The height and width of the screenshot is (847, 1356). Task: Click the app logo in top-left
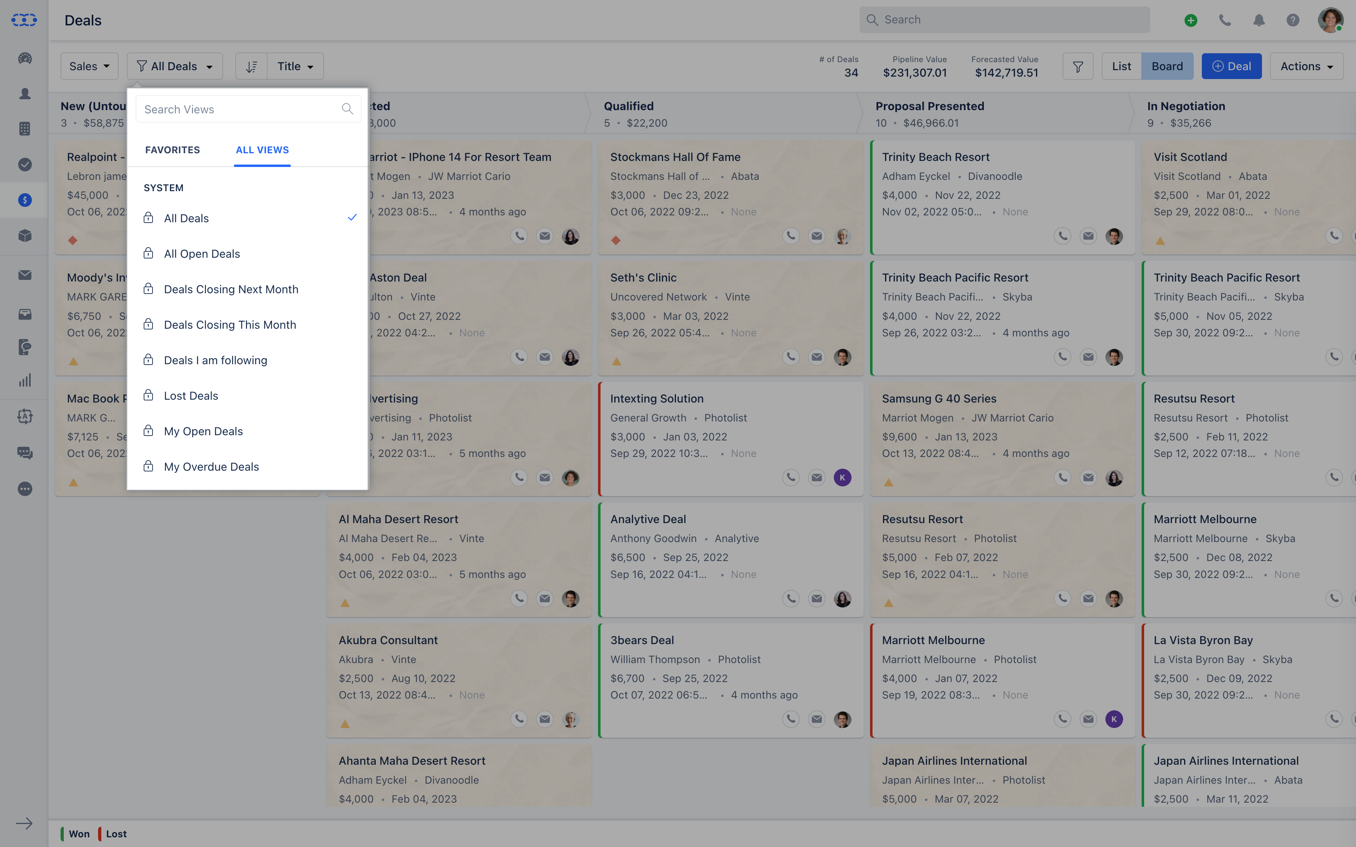point(24,20)
